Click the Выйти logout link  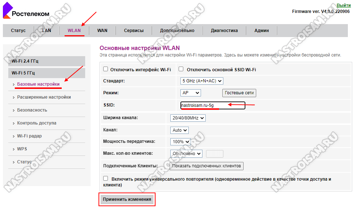[x=344, y=5]
